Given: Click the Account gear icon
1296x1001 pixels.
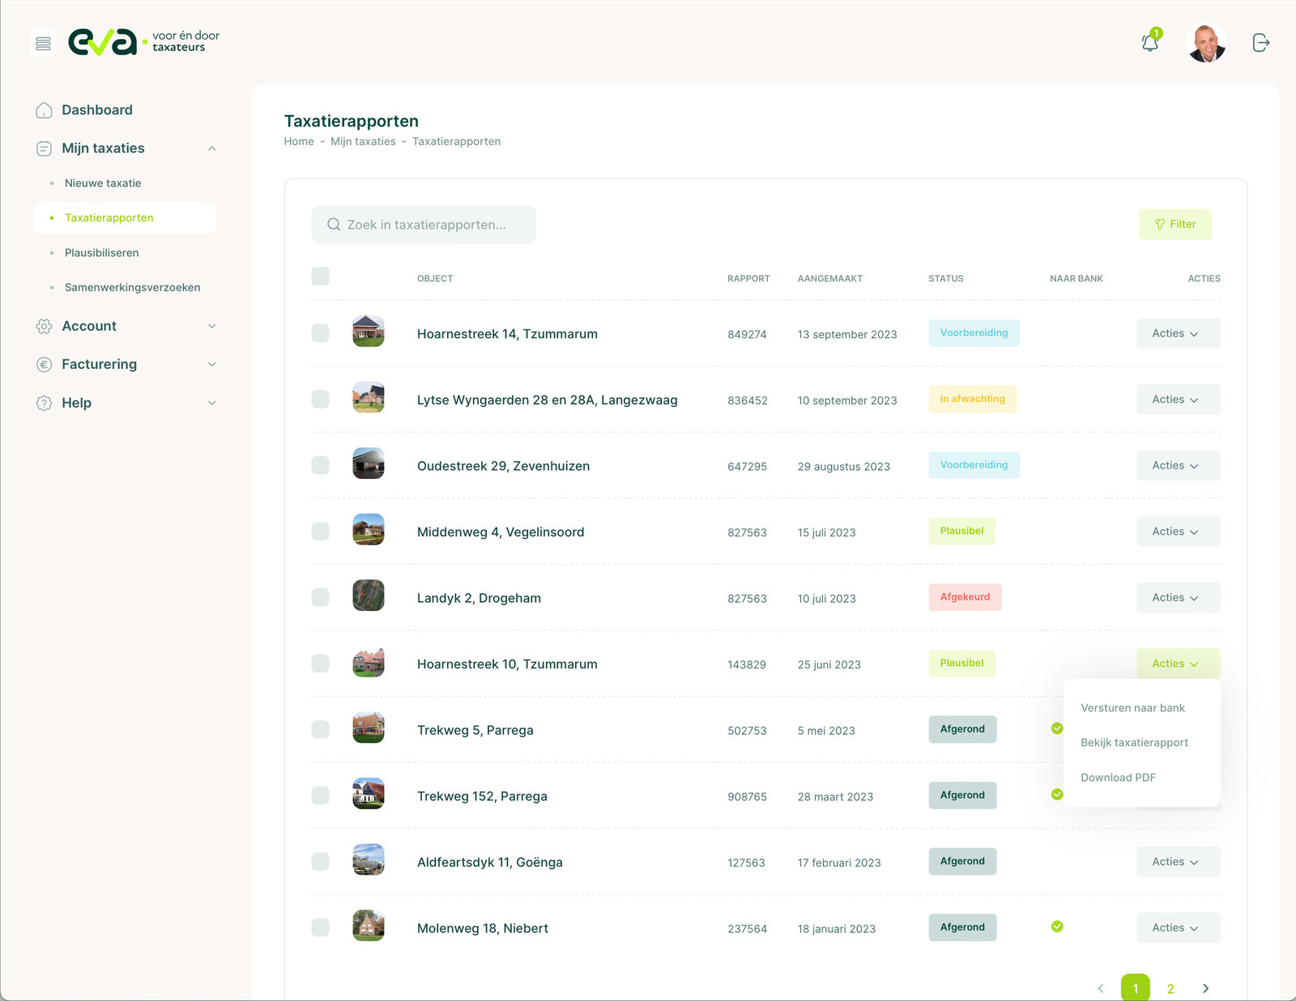Looking at the screenshot, I should pos(45,326).
